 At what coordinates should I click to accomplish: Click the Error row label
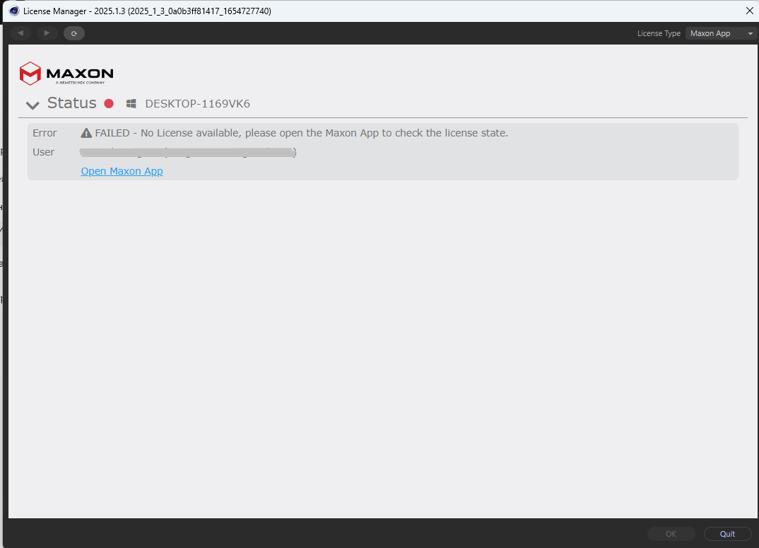click(45, 133)
